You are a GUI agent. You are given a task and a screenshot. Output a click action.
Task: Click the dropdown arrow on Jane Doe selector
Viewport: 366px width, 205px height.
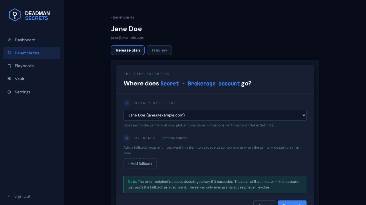coord(304,115)
